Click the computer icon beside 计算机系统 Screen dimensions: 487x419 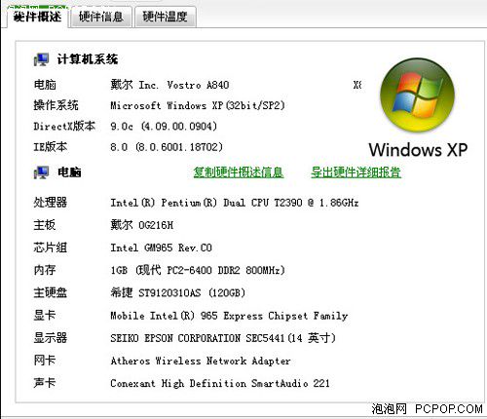coord(41,59)
